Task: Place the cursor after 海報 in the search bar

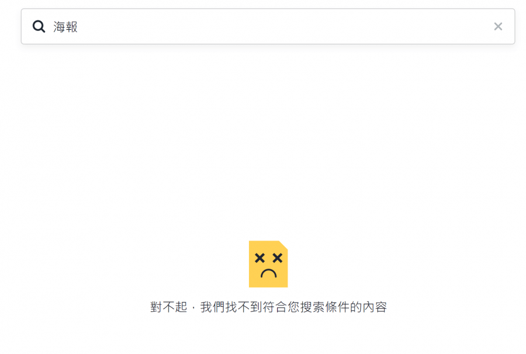Action: click(x=79, y=27)
